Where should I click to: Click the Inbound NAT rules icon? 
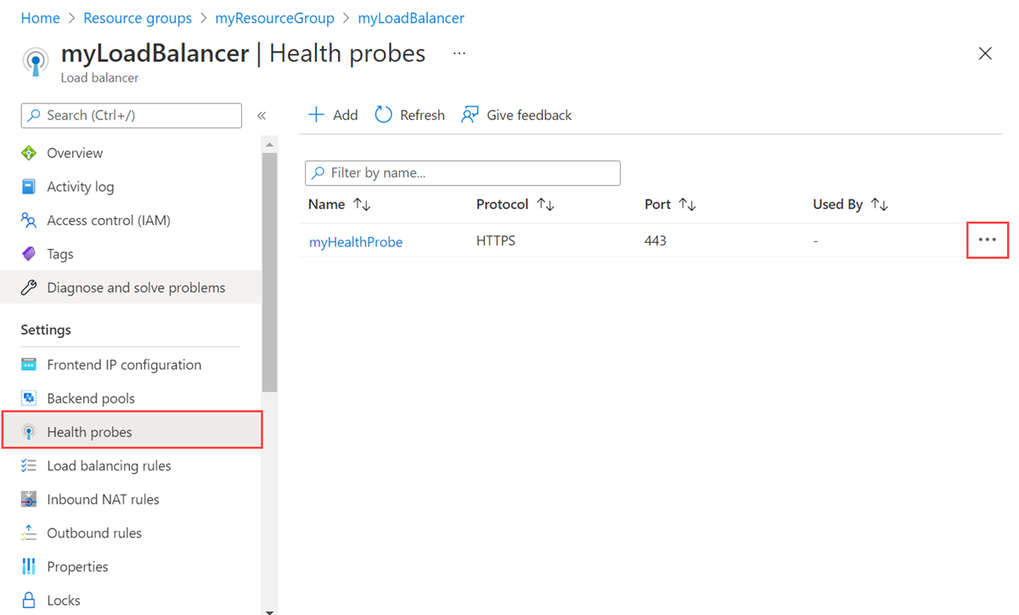tap(29, 499)
